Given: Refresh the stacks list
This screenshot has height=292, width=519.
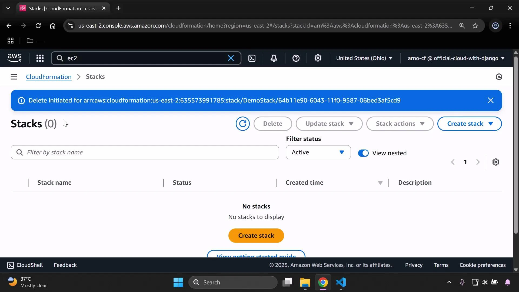Looking at the screenshot, I should coord(242,124).
